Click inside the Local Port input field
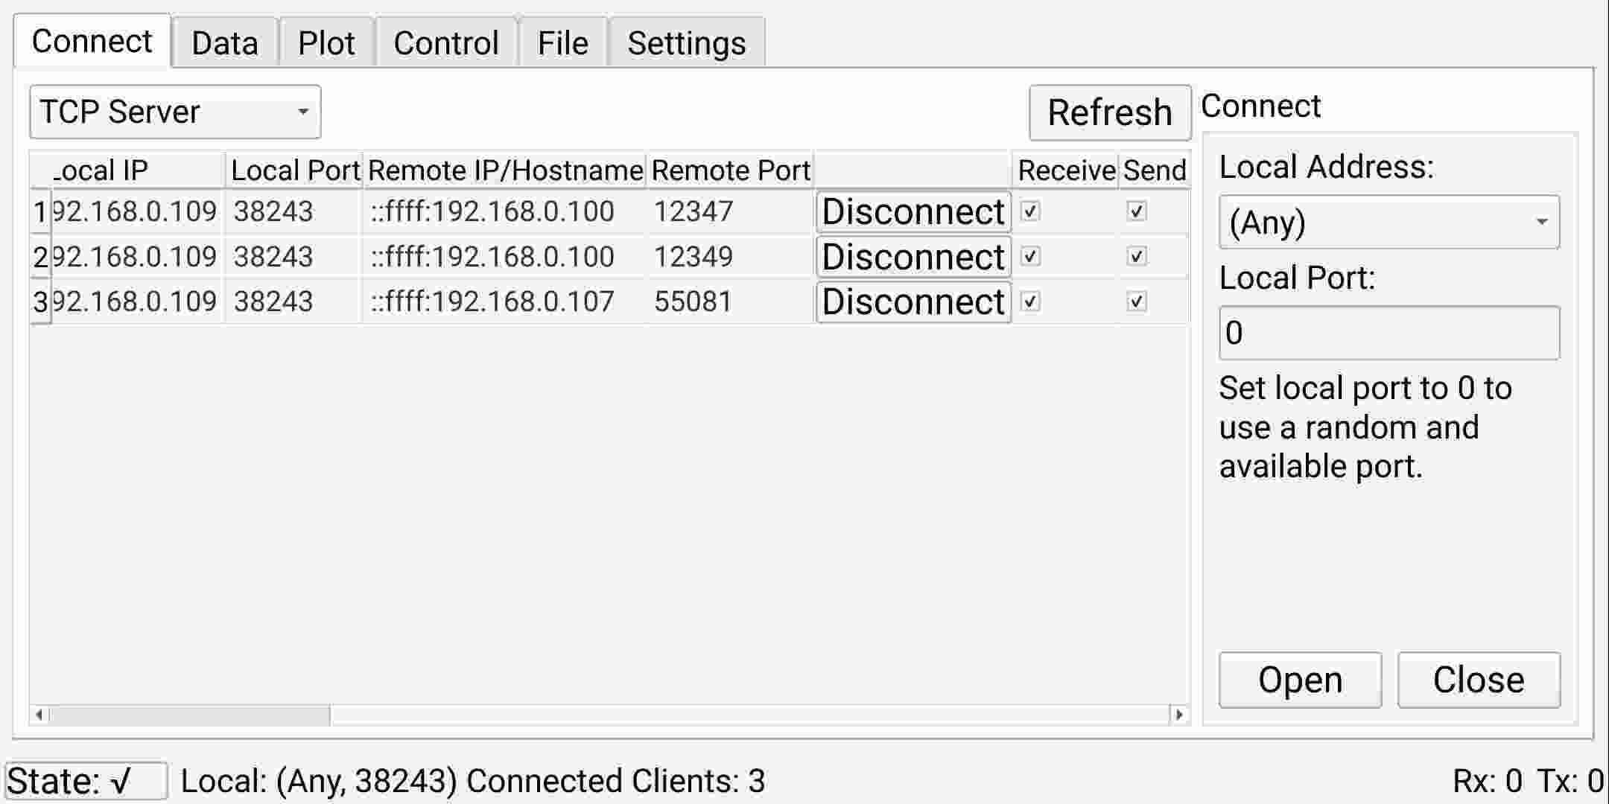This screenshot has width=1609, height=804. point(1388,333)
